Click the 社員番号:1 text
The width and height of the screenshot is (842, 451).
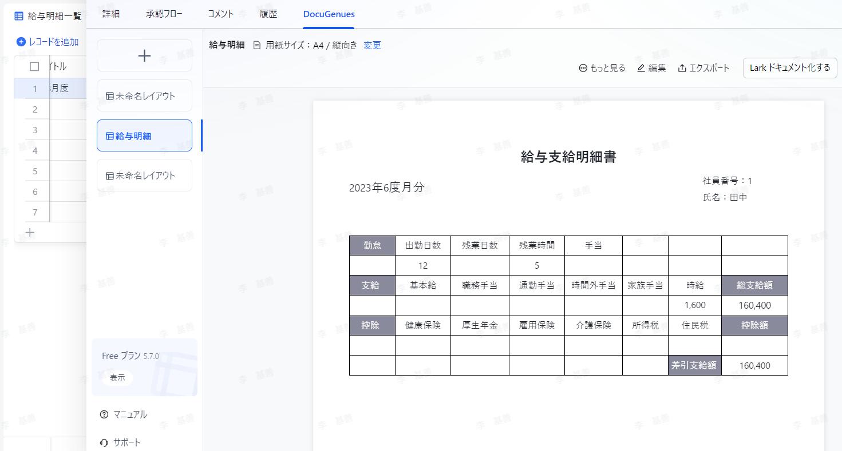pyautogui.click(x=728, y=181)
